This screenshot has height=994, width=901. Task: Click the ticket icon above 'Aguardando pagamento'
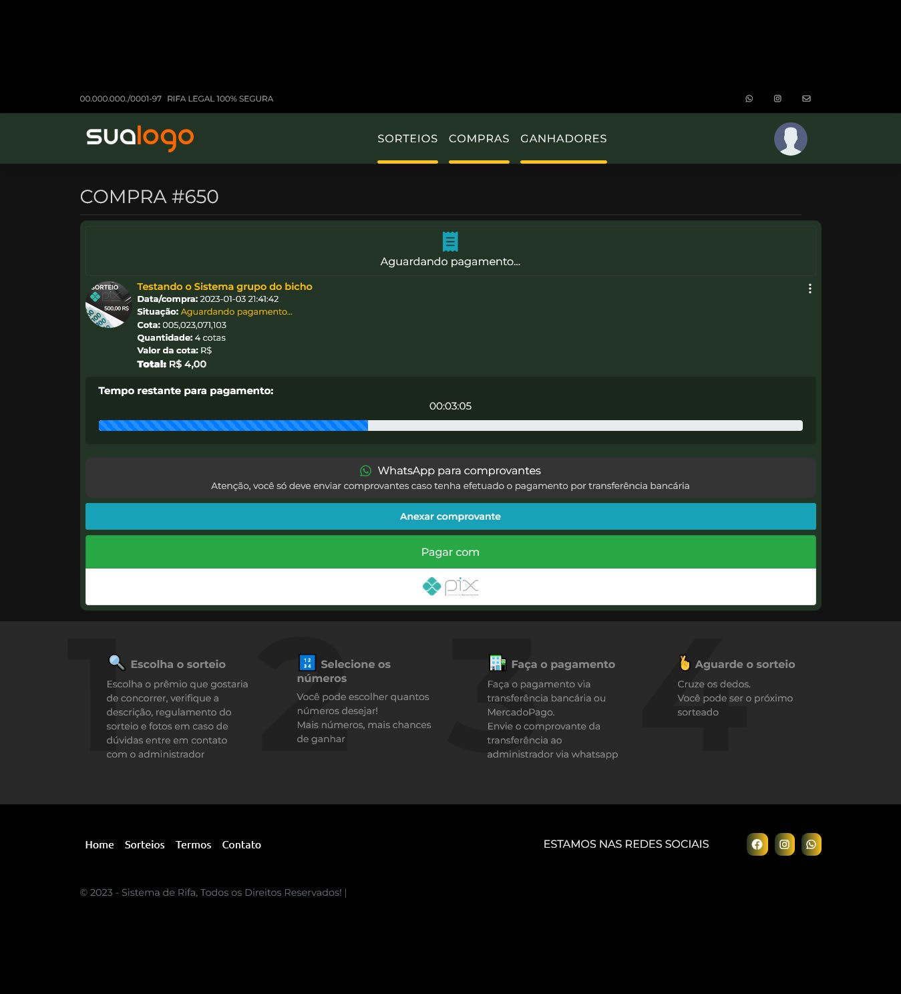pos(450,241)
